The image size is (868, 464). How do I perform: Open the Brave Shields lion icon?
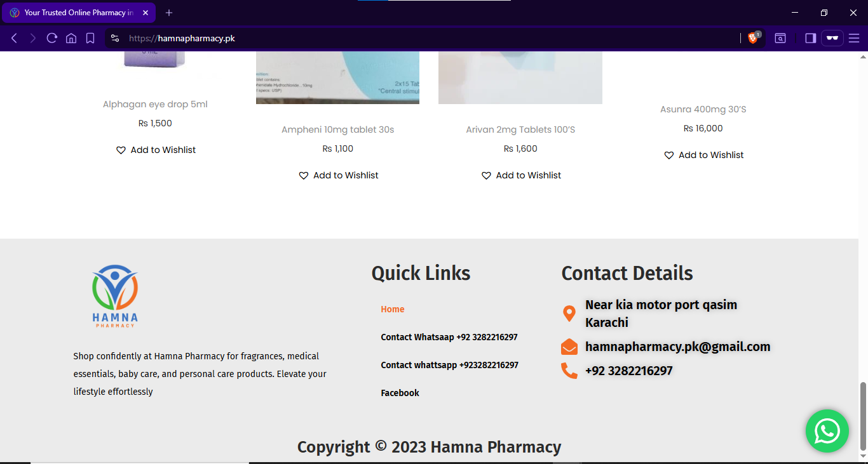754,38
